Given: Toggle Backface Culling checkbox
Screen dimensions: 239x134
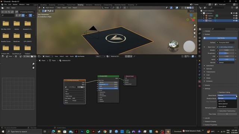Looking at the screenshot, I should pos(218,92).
